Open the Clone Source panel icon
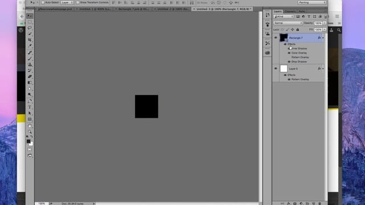The width and height of the screenshot is (365, 205). [x=267, y=34]
